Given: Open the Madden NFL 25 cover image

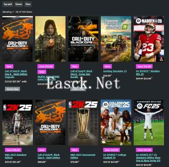Looking at the screenshot, I should point(149,39).
